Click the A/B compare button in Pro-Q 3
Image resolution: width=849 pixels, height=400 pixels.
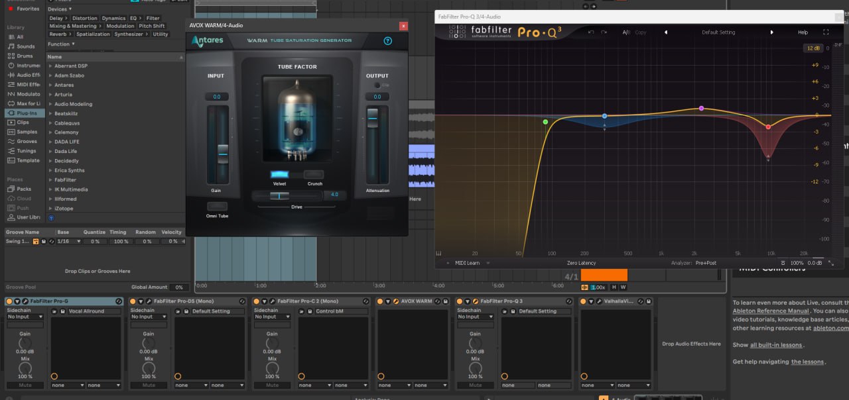(x=626, y=32)
